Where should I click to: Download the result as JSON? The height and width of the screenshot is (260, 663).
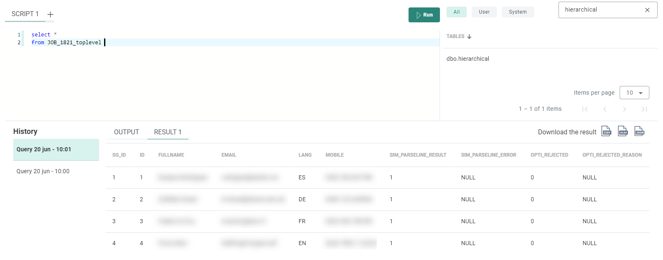pyautogui.click(x=639, y=131)
